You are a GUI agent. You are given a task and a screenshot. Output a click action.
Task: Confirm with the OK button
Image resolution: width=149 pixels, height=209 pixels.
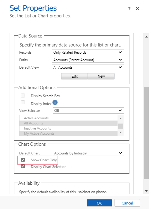point(99,203)
